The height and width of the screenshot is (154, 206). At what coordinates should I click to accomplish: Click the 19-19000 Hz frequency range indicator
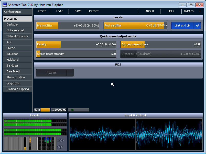pyautogui.click(x=59, y=110)
